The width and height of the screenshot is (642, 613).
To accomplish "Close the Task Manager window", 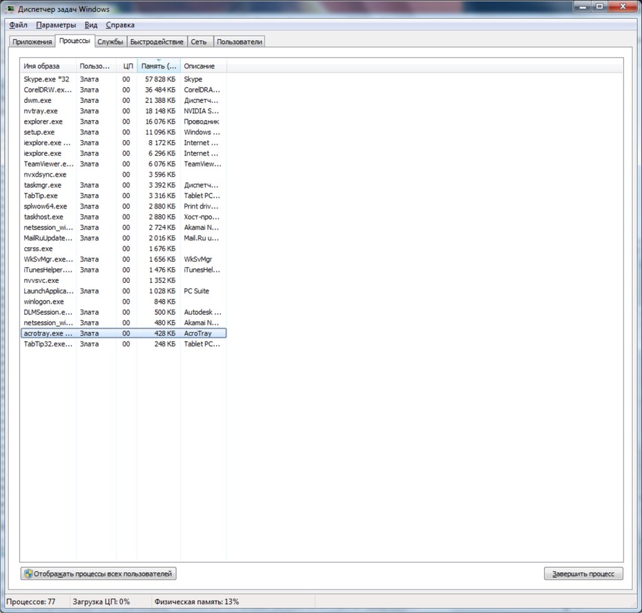I will [x=623, y=6].
